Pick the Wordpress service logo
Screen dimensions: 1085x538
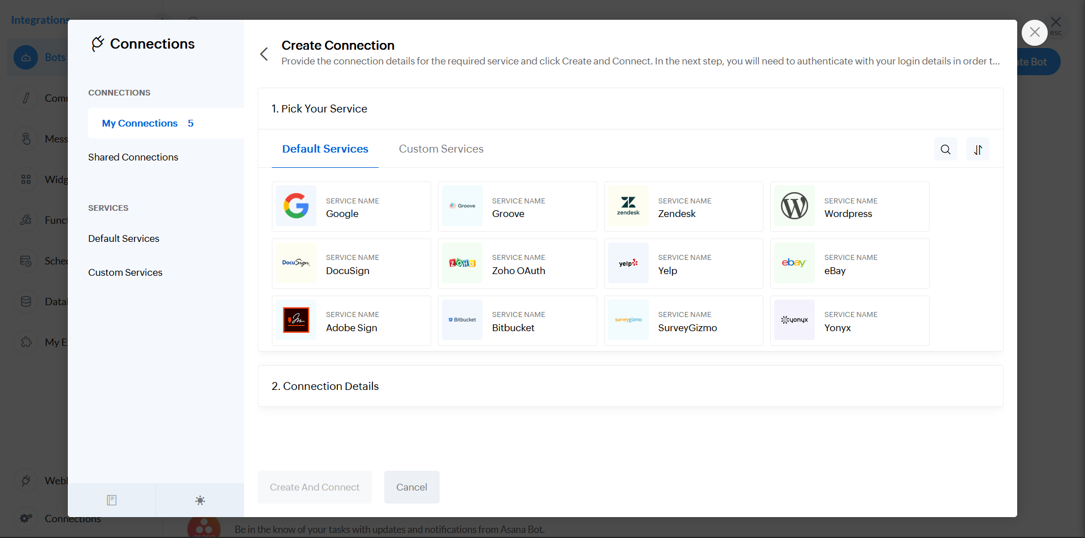[x=794, y=206]
